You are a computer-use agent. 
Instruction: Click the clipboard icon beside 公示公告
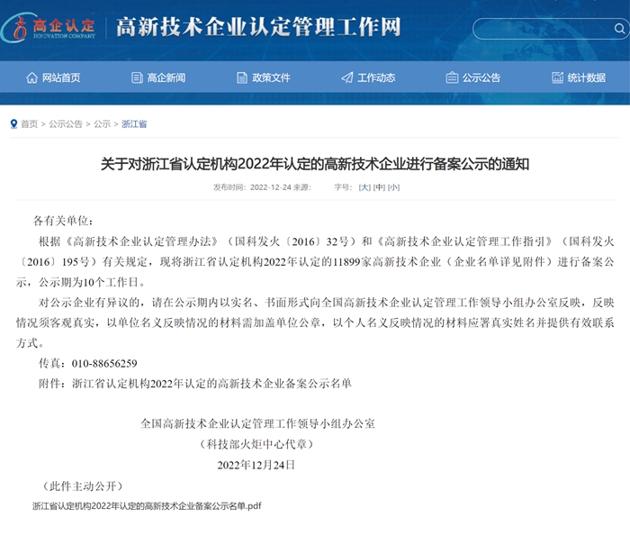(x=452, y=77)
